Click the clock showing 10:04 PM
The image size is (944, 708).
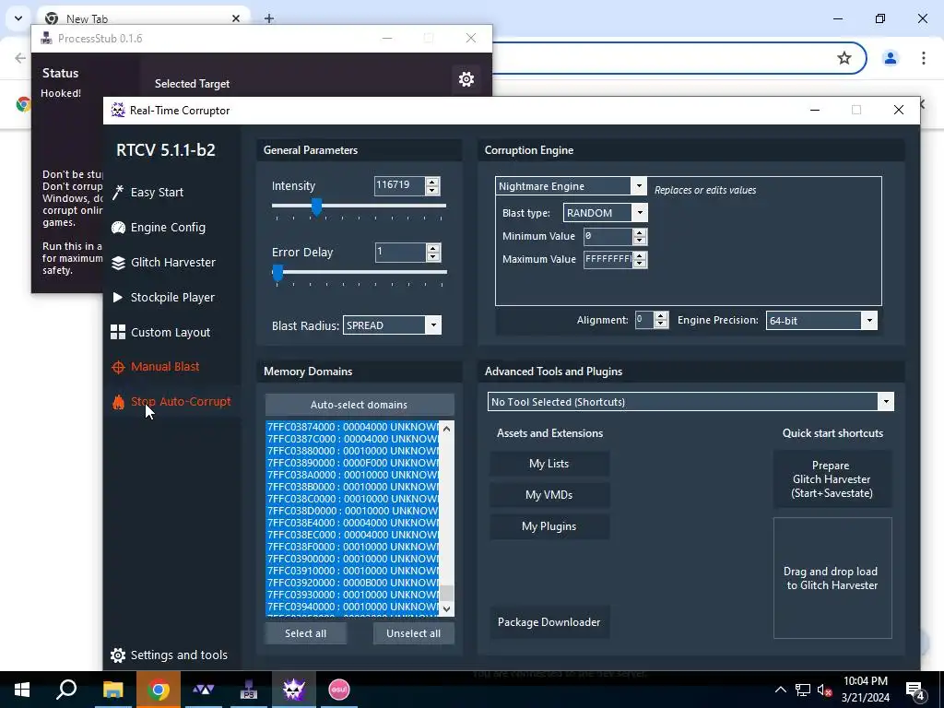click(x=865, y=681)
